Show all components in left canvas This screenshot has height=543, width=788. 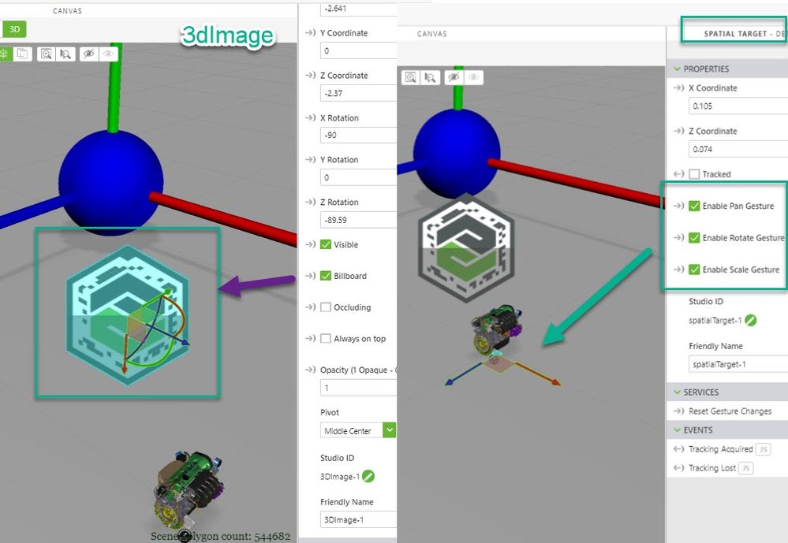pos(109,54)
